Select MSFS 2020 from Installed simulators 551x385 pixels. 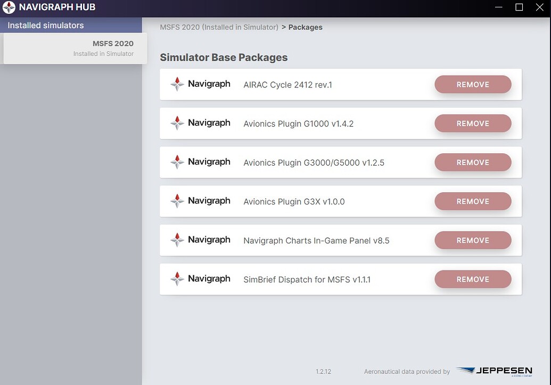(x=75, y=48)
